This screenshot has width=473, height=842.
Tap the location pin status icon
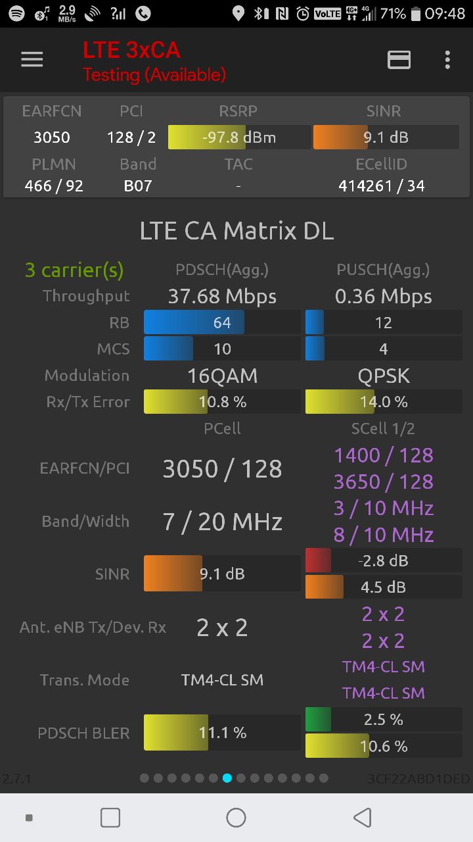click(238, 13)
